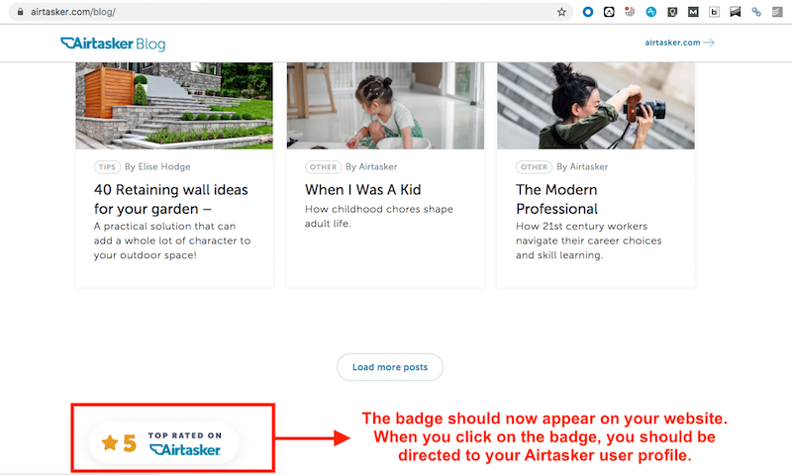This screenshot has height=475, width=792.
Task: Click the 'Top Rated on Airtasker' badge
Action: pos(163,442)
